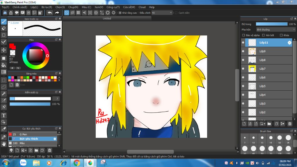Viewport: 297px width, 167px height.
Task: Enable radial snap guide
Action: click(x=90, y=13)
